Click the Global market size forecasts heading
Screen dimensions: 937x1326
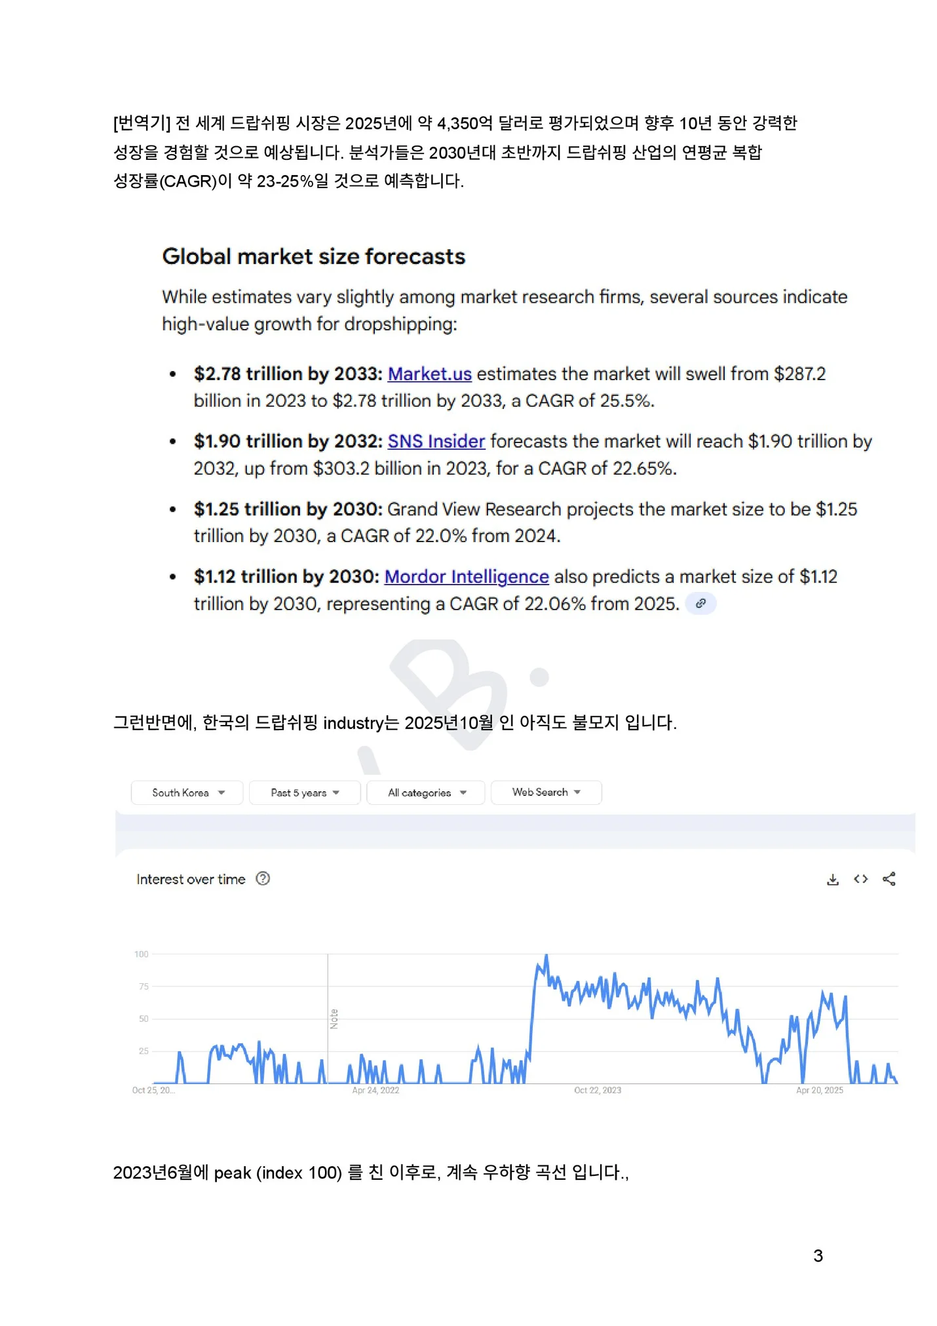pos(313,256)
